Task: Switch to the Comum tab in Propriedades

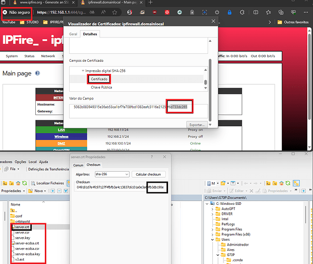Action: click(x=78, y=165)
